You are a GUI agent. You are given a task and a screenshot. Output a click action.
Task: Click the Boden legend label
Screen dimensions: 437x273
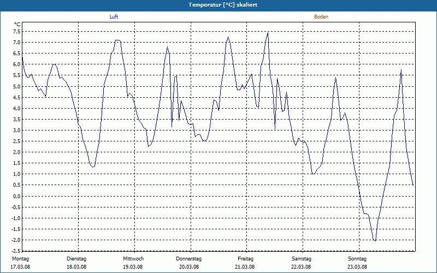(321, 17)
